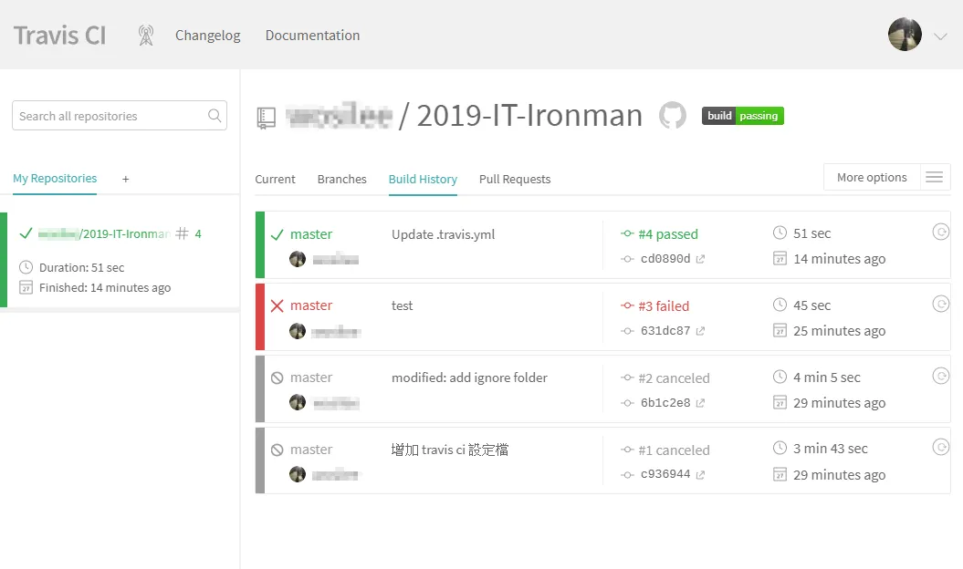Open the Pull Requests tab
The height and width of the screenshot is (569, 963).
(x=515, y=180)
